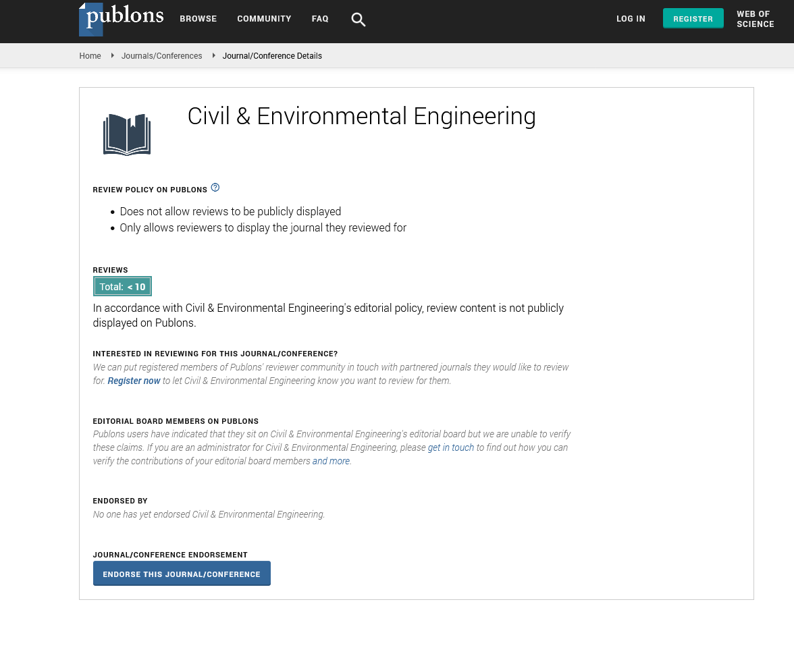Click the review policy help icon

pos(215,188)
